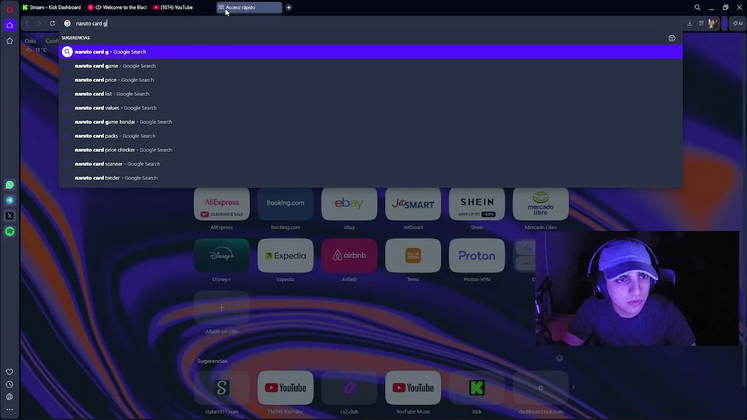Viewport: 747px width, 420px height.
Task: Open sidebar three-dot more options
Action: pos(9,409)
